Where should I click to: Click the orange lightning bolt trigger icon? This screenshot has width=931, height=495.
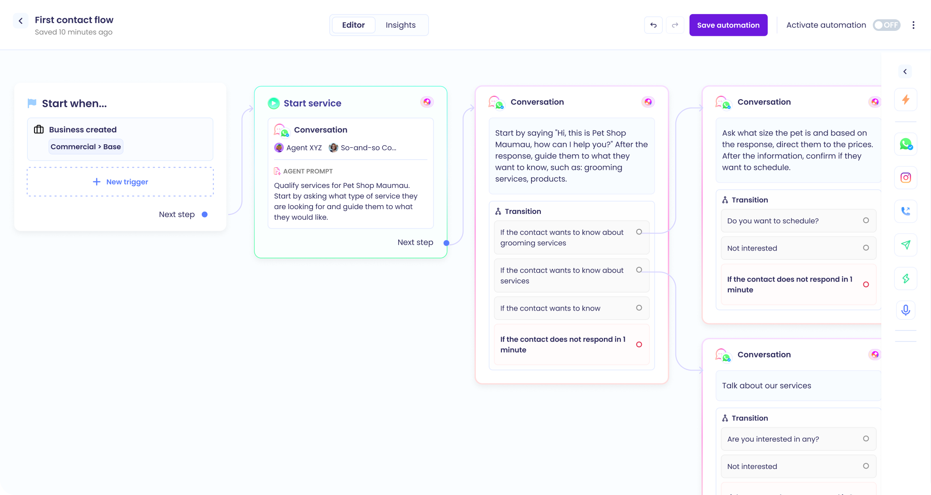tap(905, 99)
